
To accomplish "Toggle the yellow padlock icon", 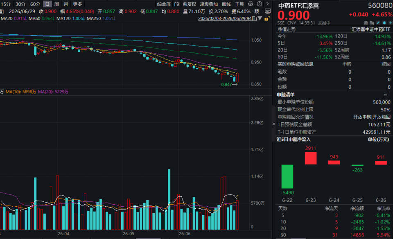I will coord(267,18).
